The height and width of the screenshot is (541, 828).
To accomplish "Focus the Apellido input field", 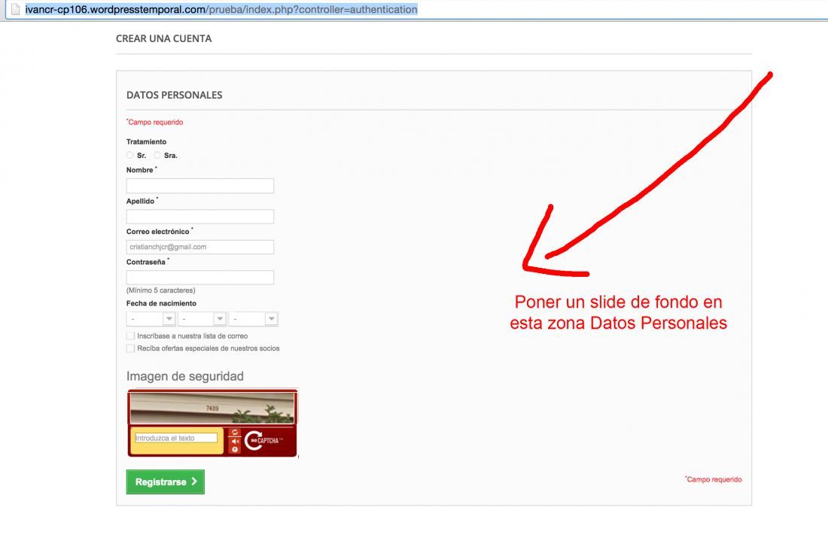I will pyautogui.click(x=200, y=217).
